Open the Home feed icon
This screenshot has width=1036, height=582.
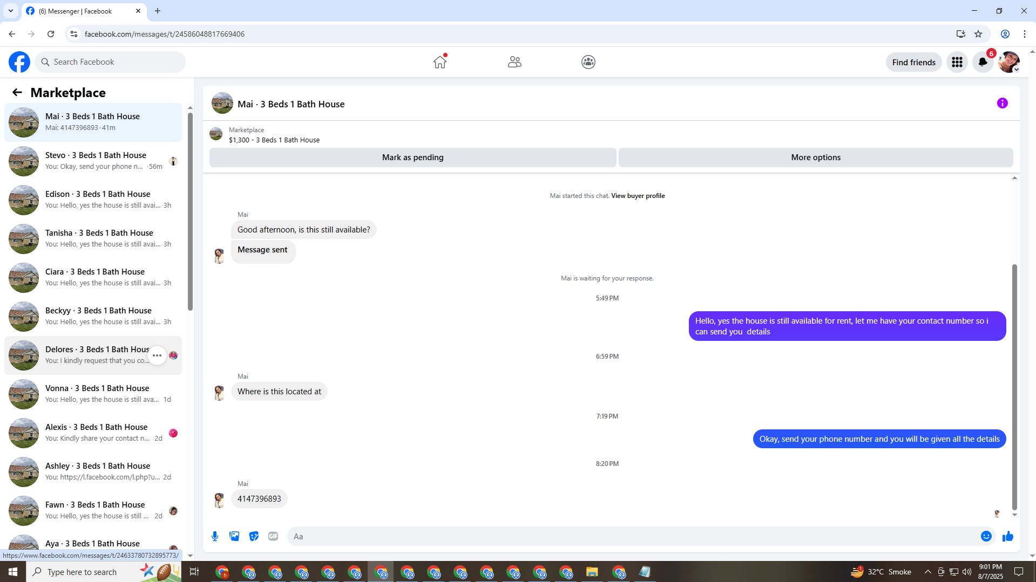tap(440, 62)
